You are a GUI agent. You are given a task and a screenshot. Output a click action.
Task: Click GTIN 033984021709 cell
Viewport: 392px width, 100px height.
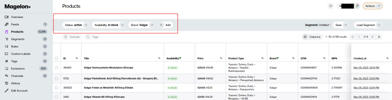(x=309, y=79)
